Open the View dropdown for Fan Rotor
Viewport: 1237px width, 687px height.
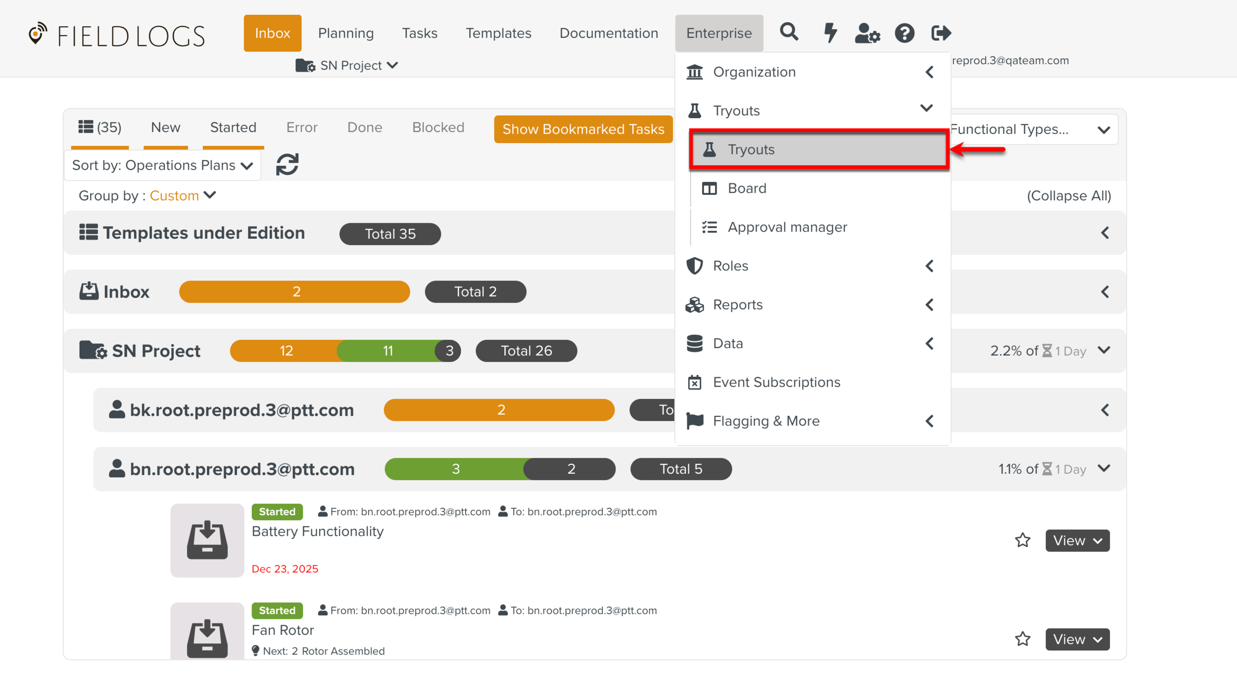(x=1077, y=639)
